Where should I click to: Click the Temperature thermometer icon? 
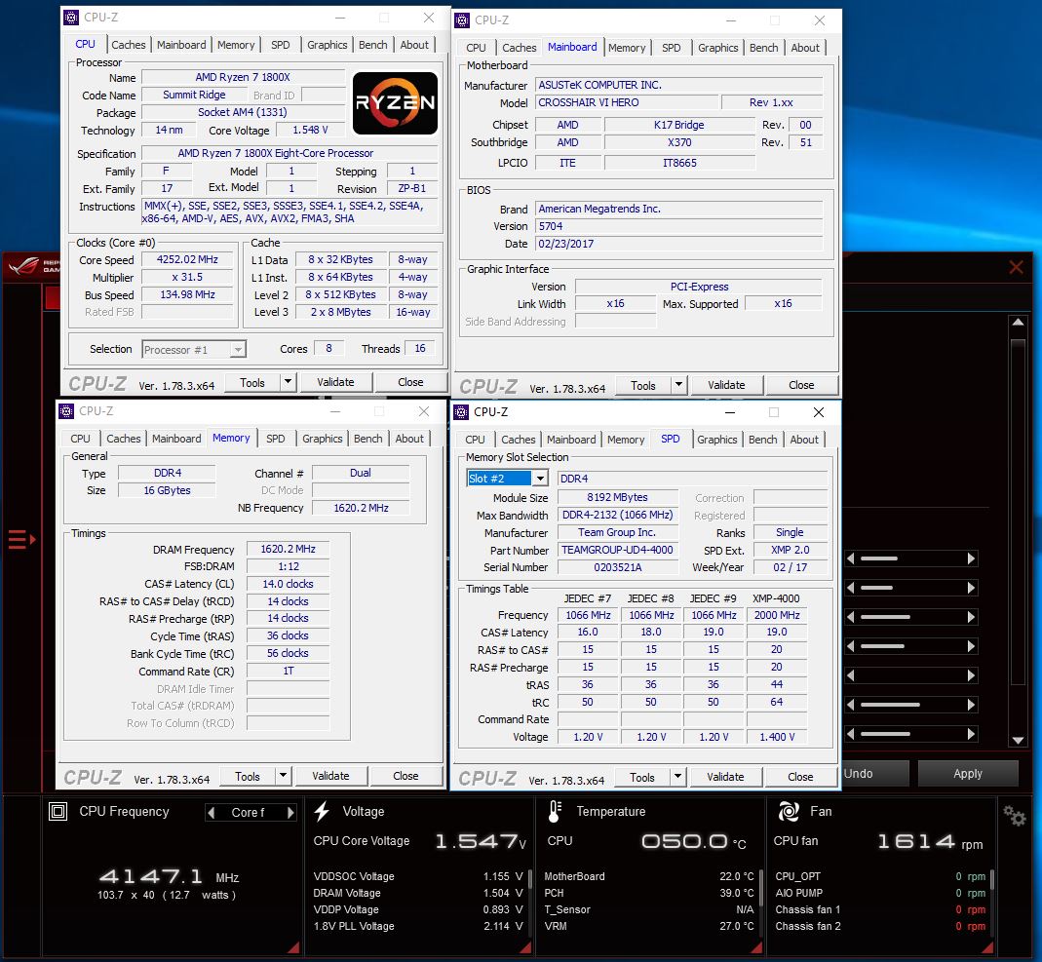555,811
